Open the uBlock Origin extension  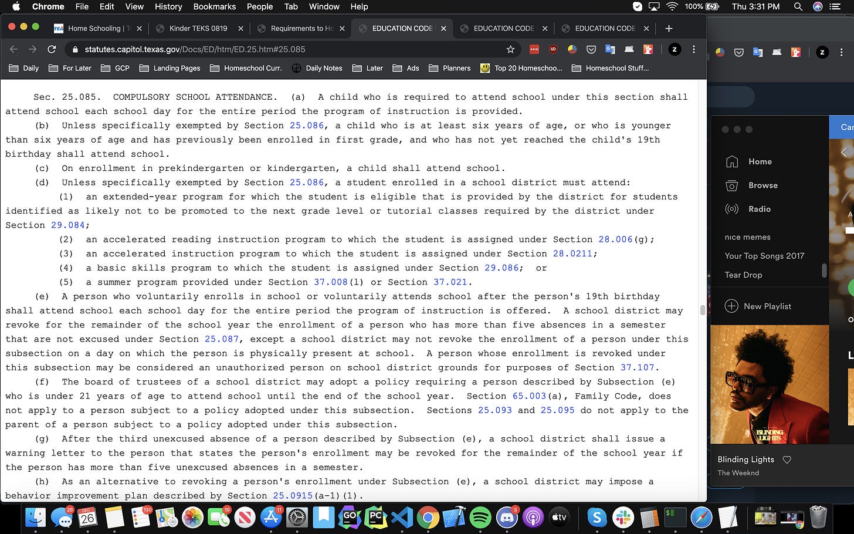(553, 49)
